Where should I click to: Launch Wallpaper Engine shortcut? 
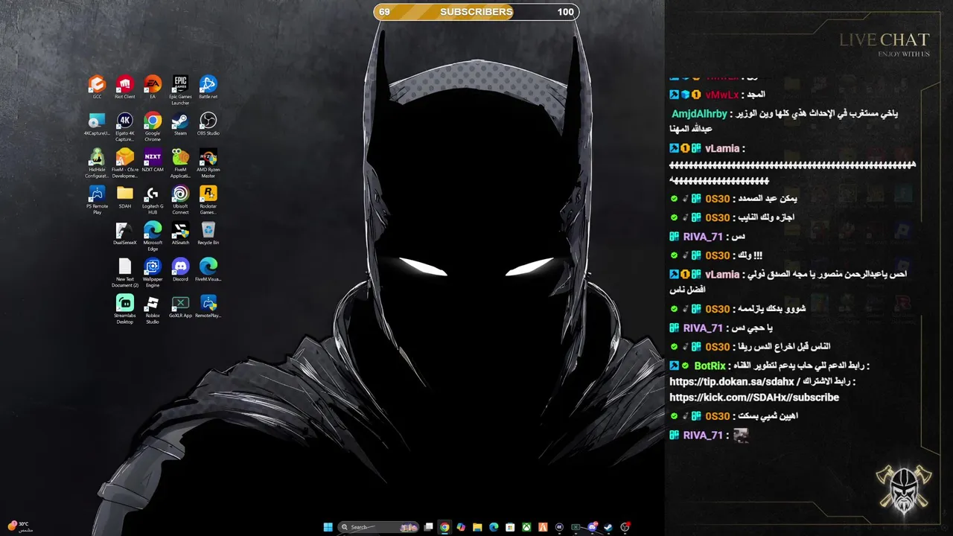153,272
